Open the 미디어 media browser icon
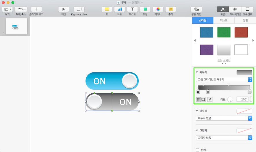 coord(158,9)
